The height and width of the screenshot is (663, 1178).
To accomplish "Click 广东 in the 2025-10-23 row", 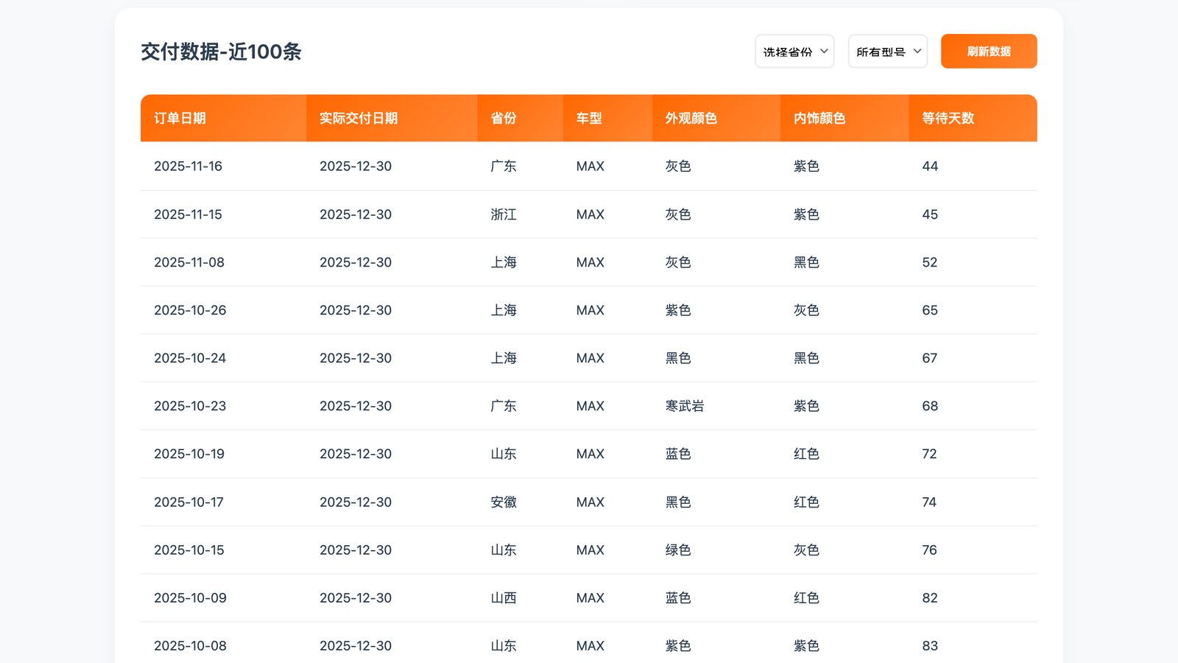I will [504, 406].
